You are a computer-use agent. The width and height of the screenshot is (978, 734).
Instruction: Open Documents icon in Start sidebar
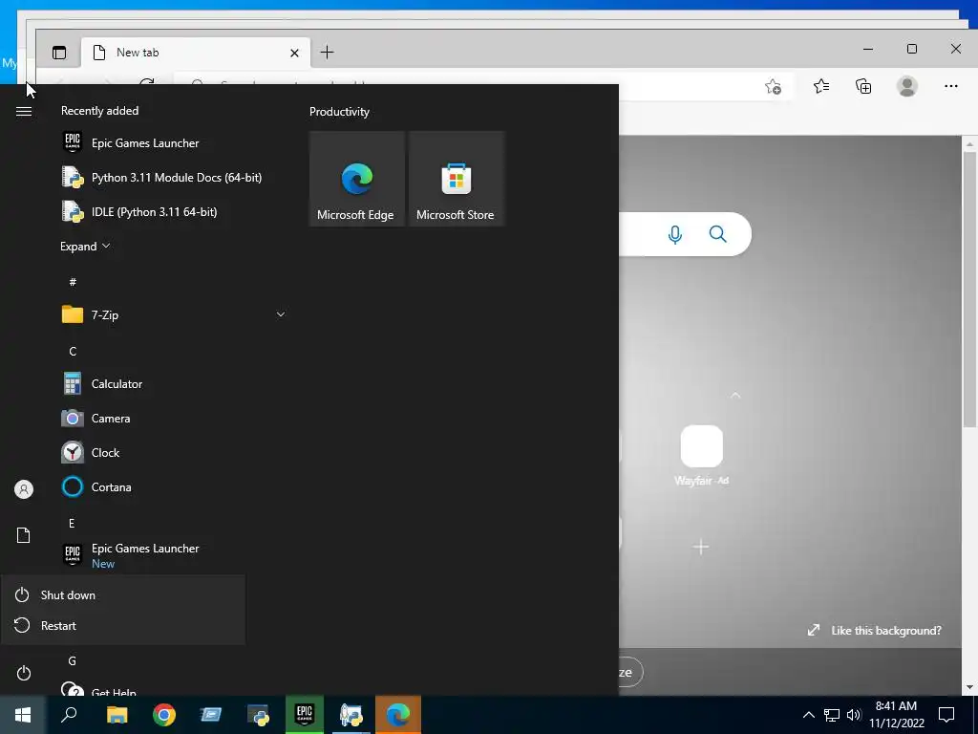24,535
